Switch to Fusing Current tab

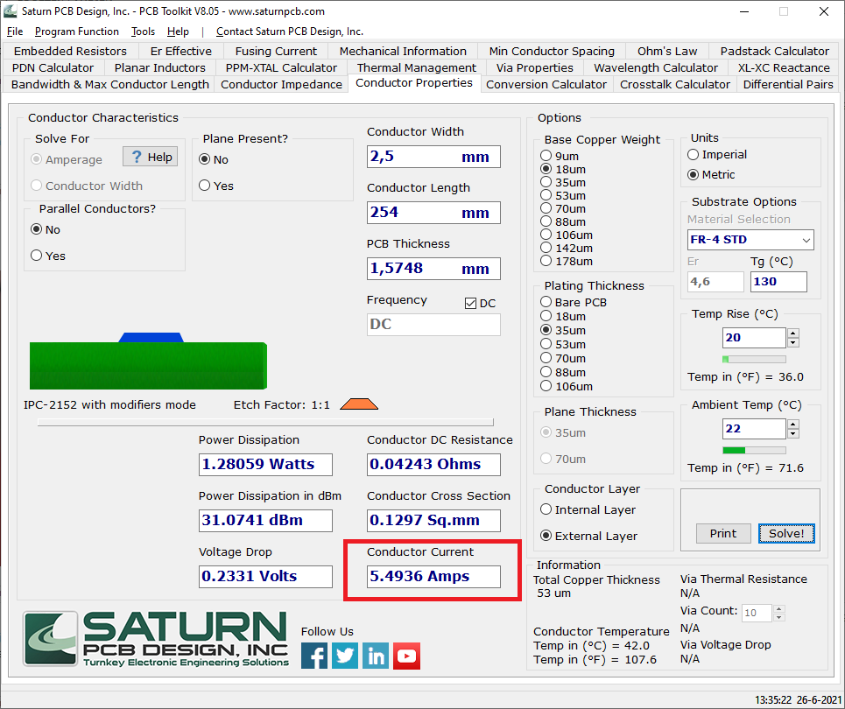click(276, 51)
